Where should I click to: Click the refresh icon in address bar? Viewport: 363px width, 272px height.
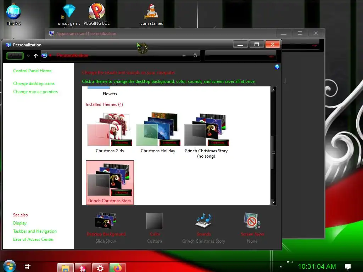click(x=195, y=56)
